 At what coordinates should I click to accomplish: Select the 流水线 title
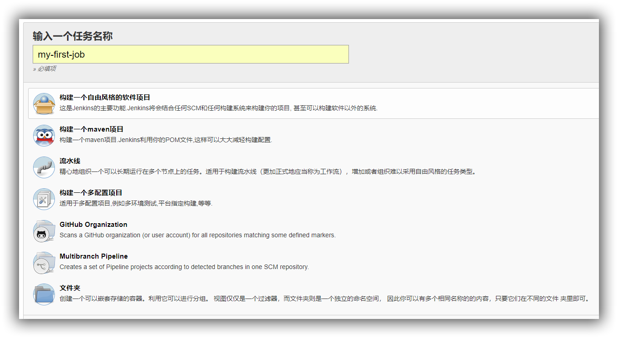(x=70, y=161)
